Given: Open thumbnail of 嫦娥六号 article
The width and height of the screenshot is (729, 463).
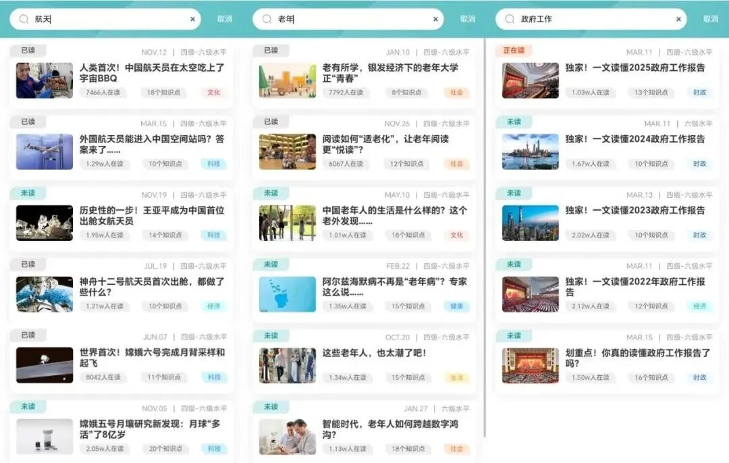Looking at the screenshot, I should pyautogui.click(x=44, y=365).
